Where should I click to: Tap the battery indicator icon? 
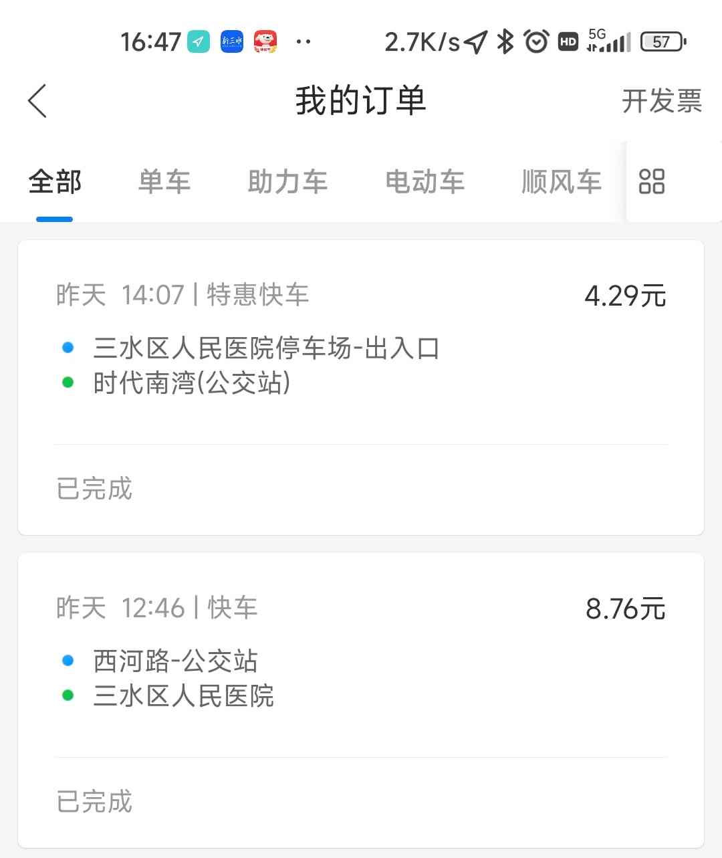coord(663,42)
